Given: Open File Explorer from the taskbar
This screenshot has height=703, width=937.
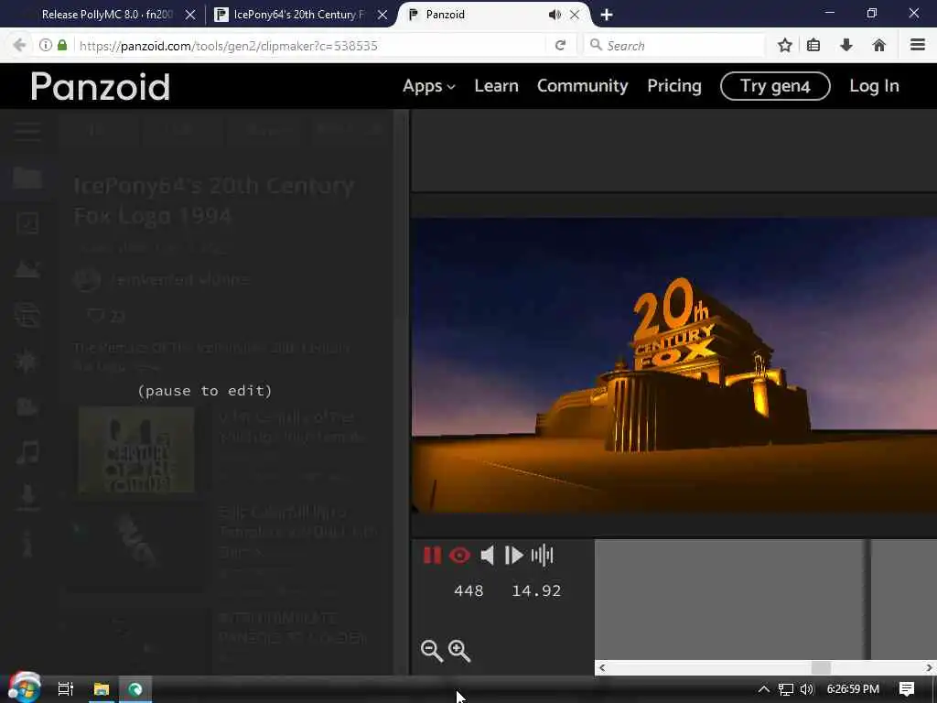Looking at the screenshot, I should [102, 689].
